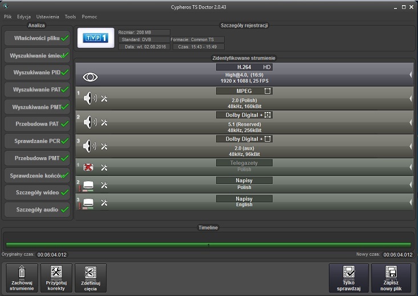Open tools icon for MPEG Polish audio stream

(104, 99)
